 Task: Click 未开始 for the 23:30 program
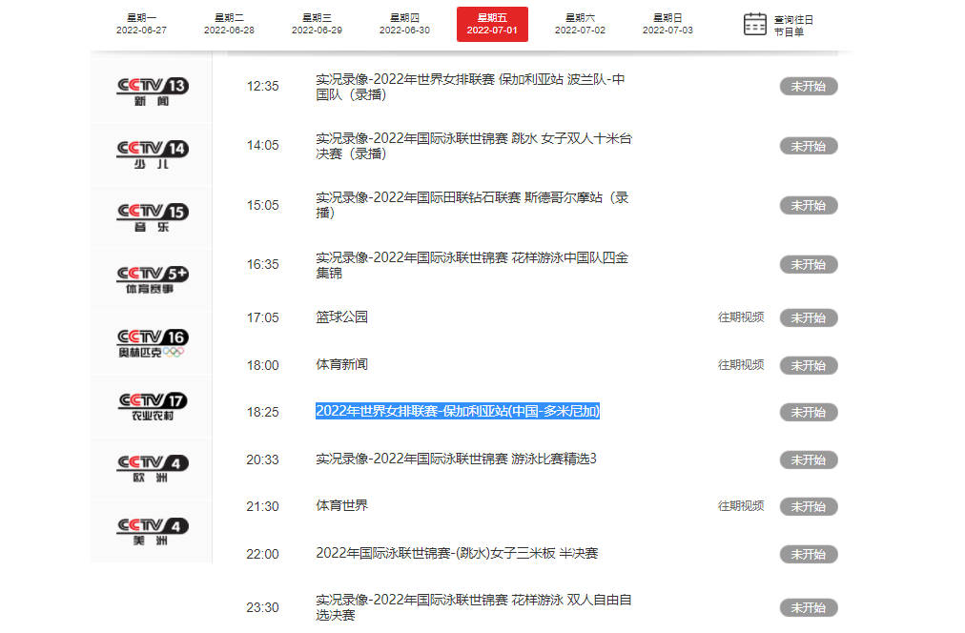(808, 606)
